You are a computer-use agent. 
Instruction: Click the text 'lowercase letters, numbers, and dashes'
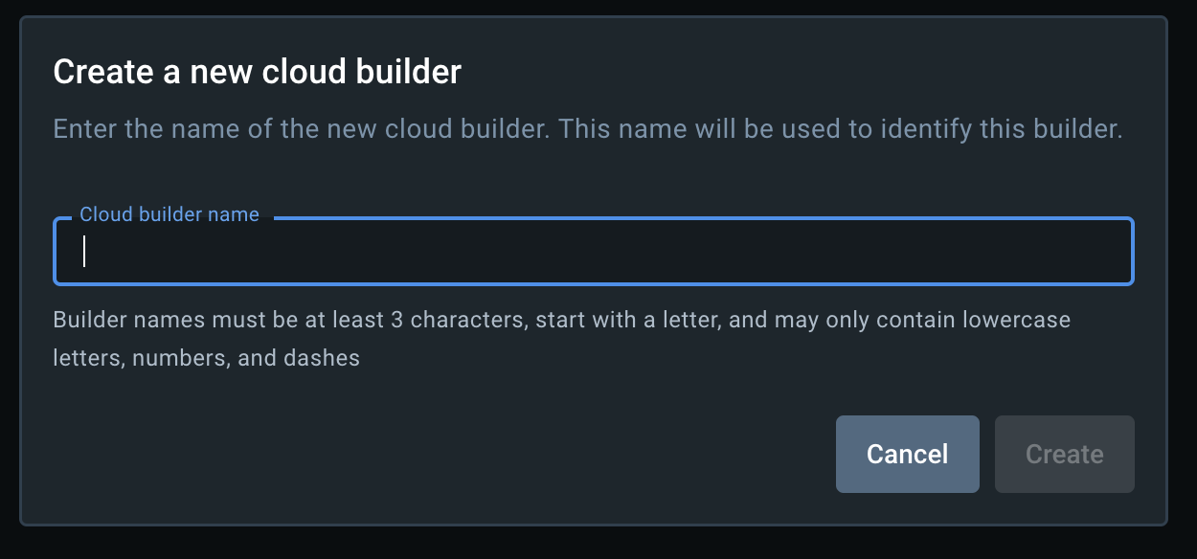[206, 357]
